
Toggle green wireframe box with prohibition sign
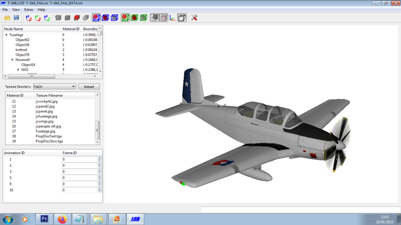pyautogui.click(x=125, y=18)
